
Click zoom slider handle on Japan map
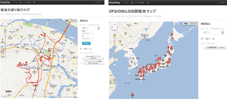(115, 58)
